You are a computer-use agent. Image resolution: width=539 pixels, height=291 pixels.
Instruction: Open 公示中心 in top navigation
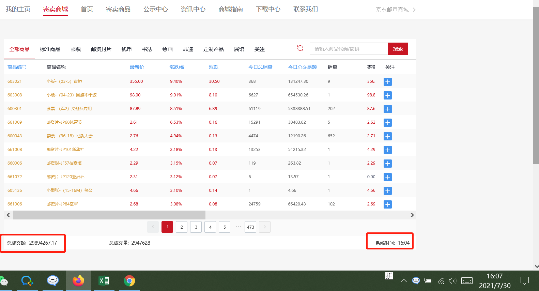tap(156, 9)
